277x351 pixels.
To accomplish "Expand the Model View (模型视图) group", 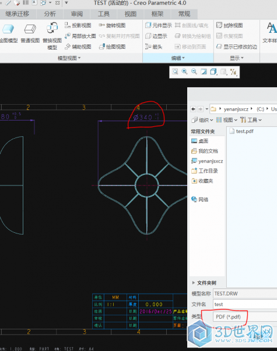I will click(69, 58).
